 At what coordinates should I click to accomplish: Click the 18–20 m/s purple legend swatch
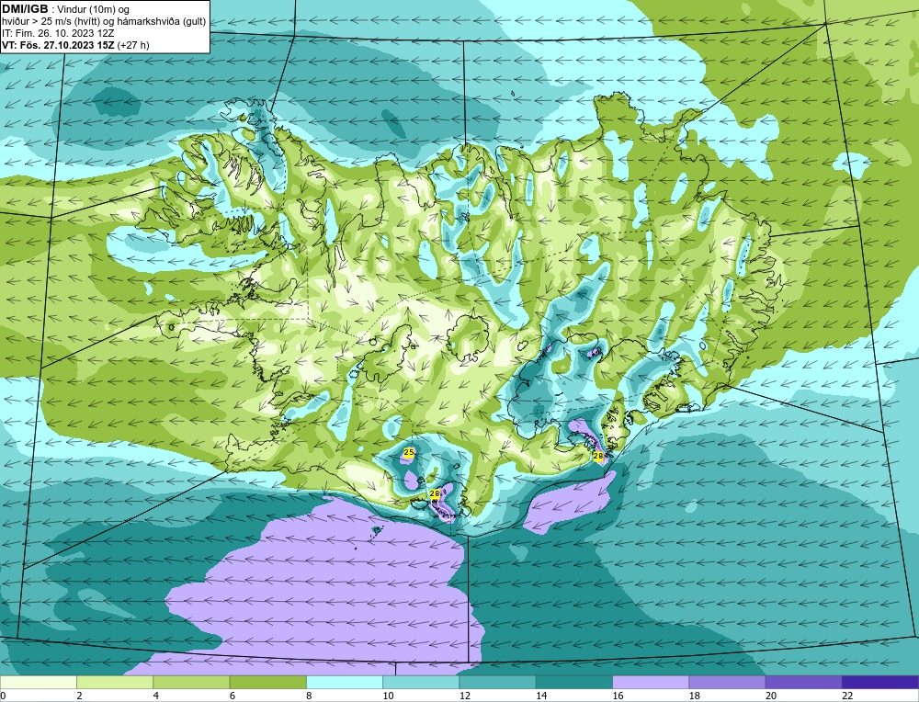727,682
